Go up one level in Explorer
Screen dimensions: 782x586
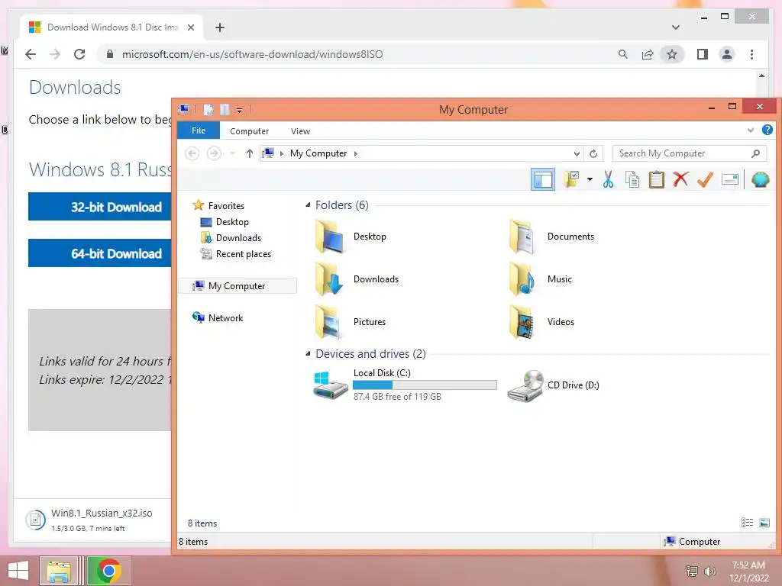click(250, 153)
